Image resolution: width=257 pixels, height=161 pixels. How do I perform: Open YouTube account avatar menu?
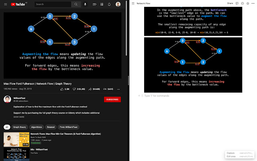pyautogui.click(x=118, y=4)
